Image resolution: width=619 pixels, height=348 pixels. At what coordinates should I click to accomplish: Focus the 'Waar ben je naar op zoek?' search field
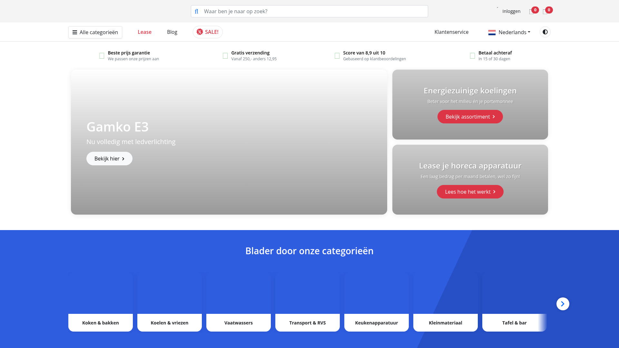point(309,11)
